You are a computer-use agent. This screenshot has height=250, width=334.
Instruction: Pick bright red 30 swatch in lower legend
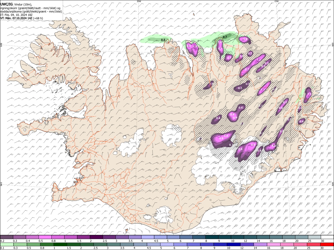pos(327,244)
